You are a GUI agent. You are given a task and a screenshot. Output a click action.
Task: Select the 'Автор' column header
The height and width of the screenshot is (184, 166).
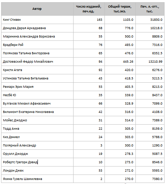point(37,9)
